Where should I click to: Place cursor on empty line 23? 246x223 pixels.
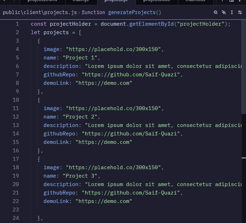[106, 210]
